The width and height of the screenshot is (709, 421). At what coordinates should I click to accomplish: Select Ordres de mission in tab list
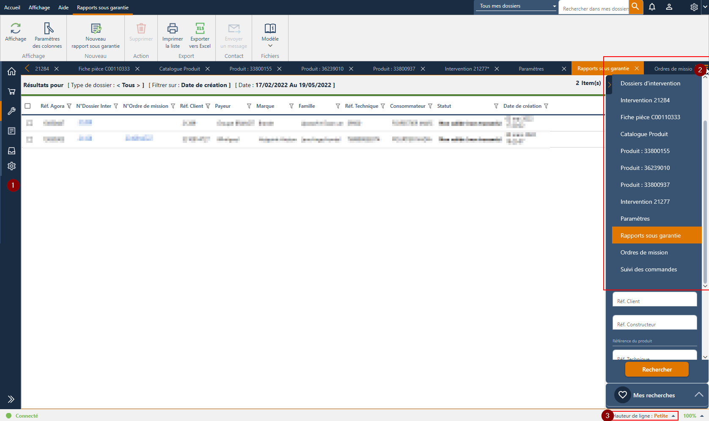point(644,252)
